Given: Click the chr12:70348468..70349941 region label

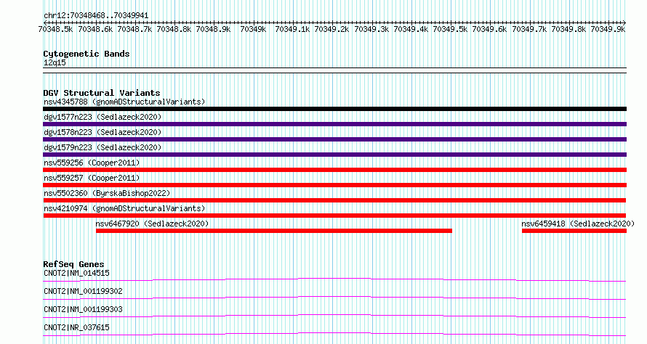Looking at the screenshot, I should tap(96, 16).
